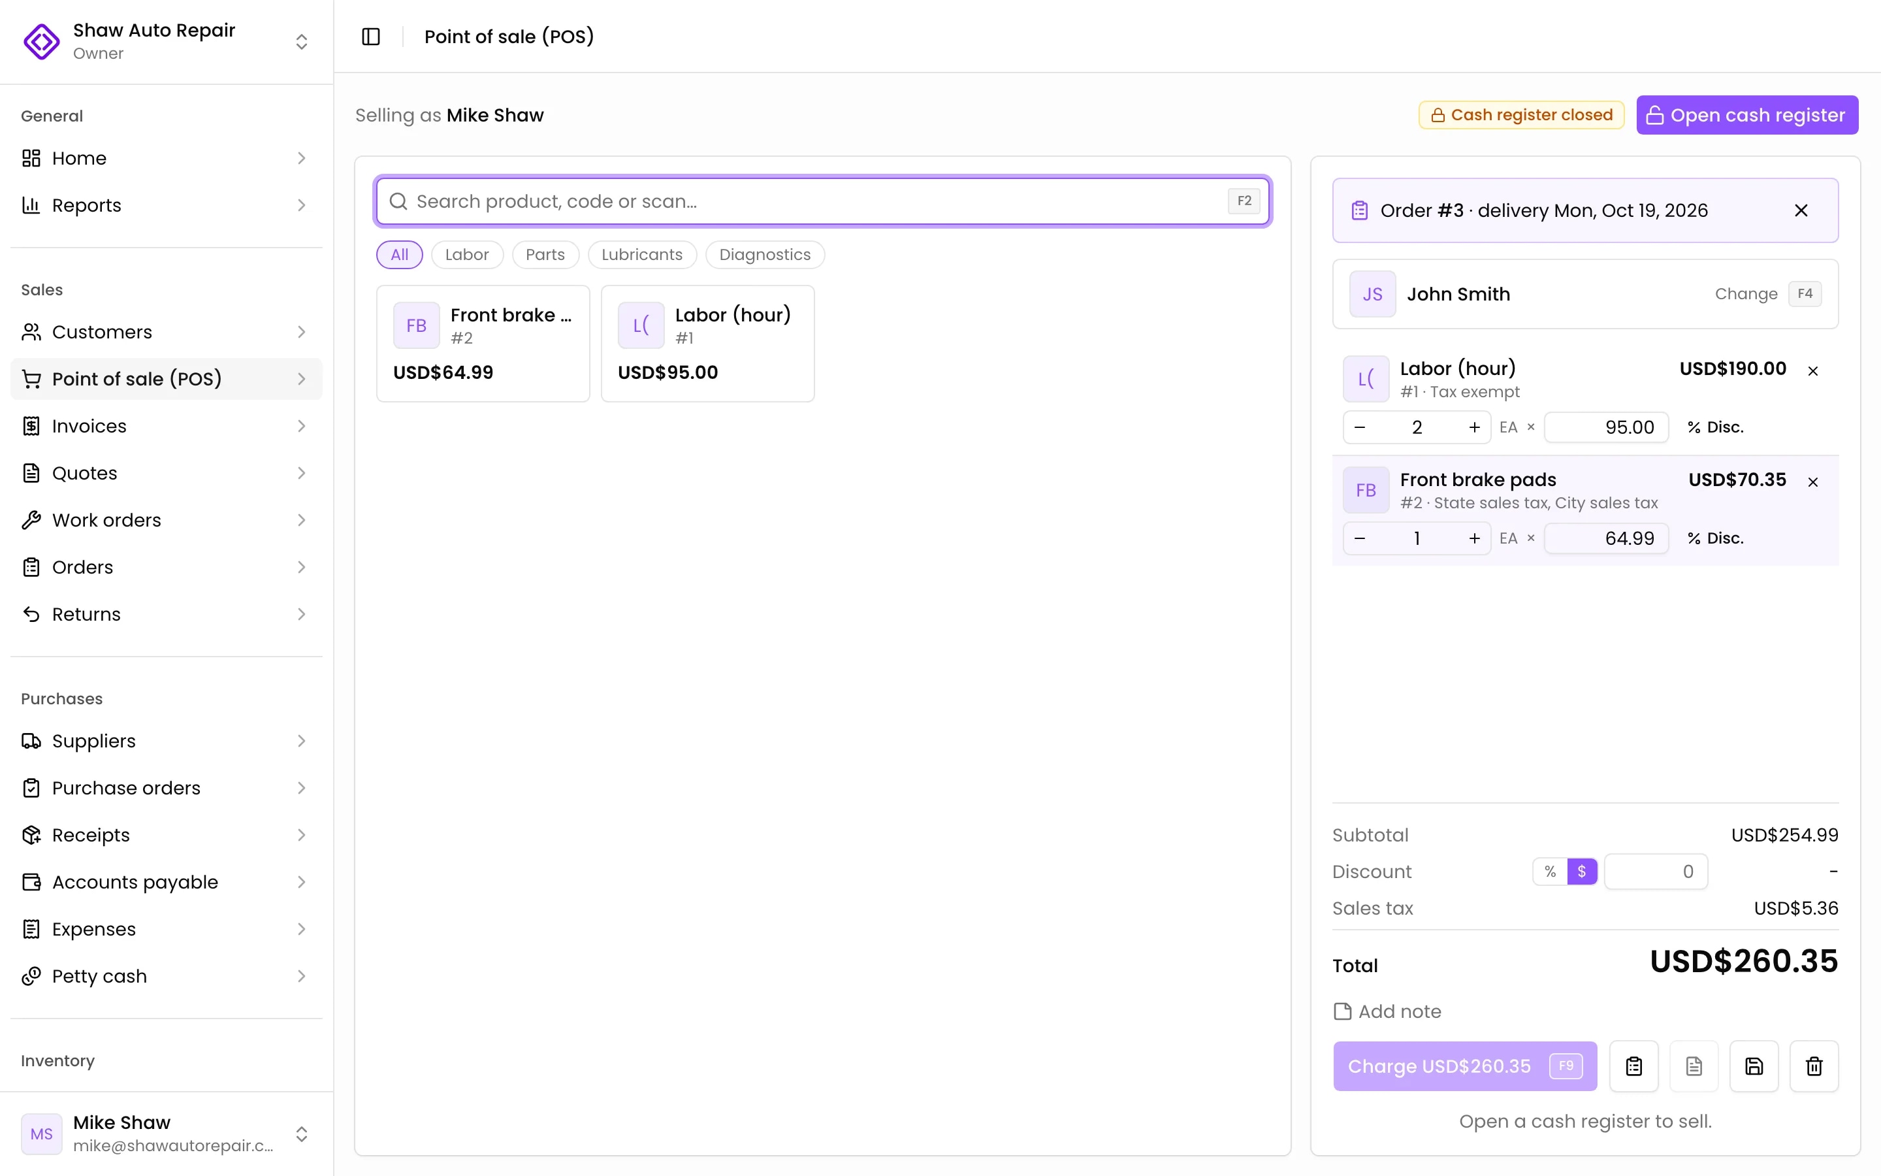Click the Shaw Auto Repair logo icon
This screenshot has width=1881, height=1176.
(x=41, y=41)
